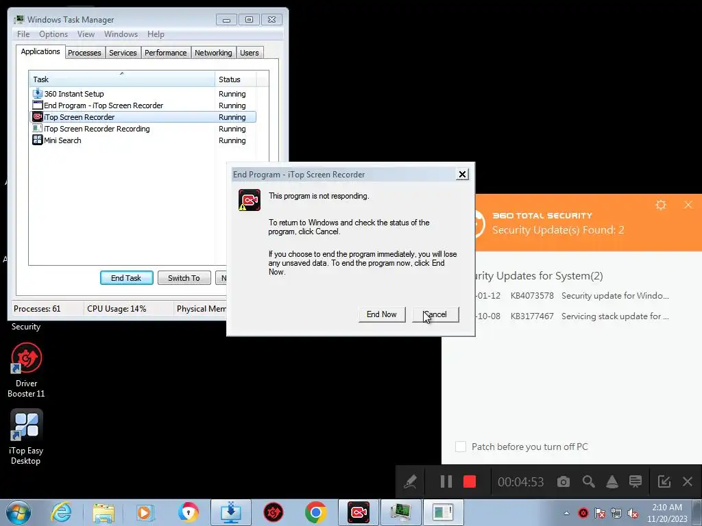Screen dimensions: 702x526
Task: Click Cancel in the End Program dialog
Action: coord(435,314)
